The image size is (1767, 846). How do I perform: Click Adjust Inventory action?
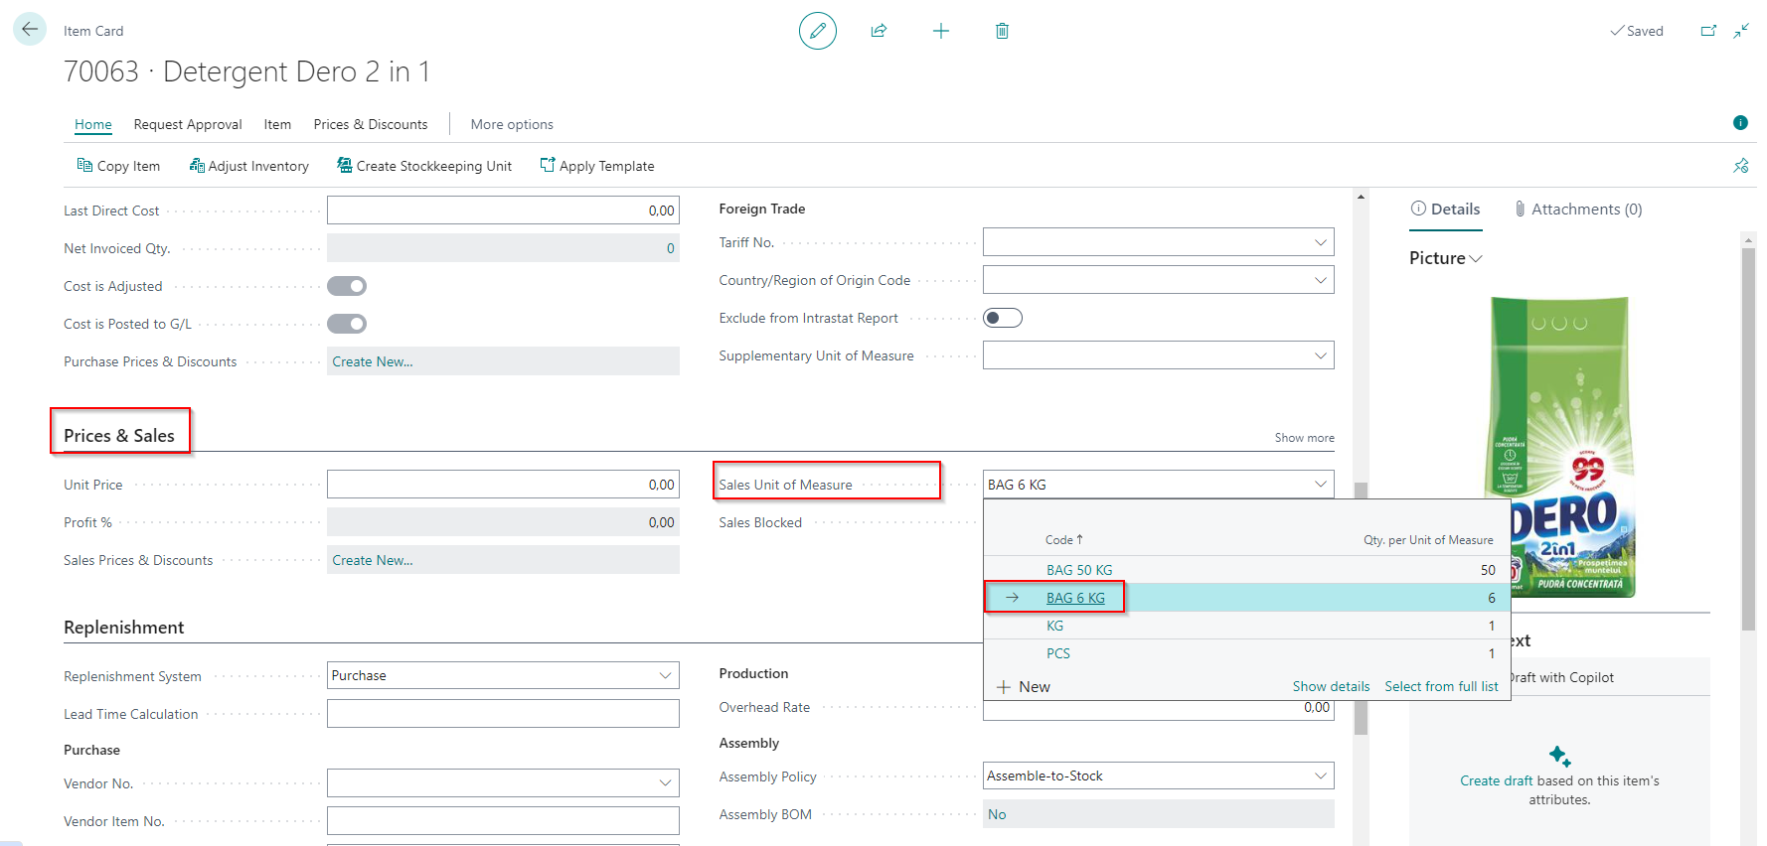tap(249, 166)
